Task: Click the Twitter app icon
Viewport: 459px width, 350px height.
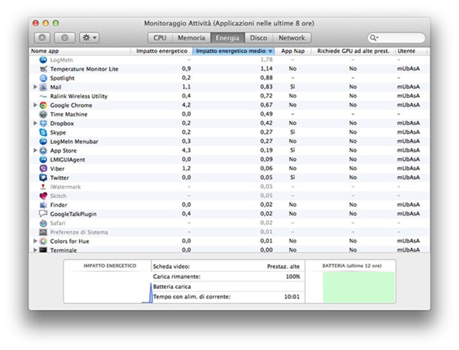Action: click(43, 177)
